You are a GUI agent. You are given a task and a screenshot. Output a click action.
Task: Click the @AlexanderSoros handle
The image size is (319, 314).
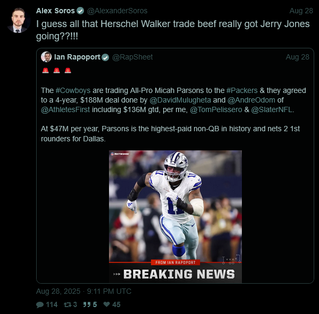[x=117, y=11]
